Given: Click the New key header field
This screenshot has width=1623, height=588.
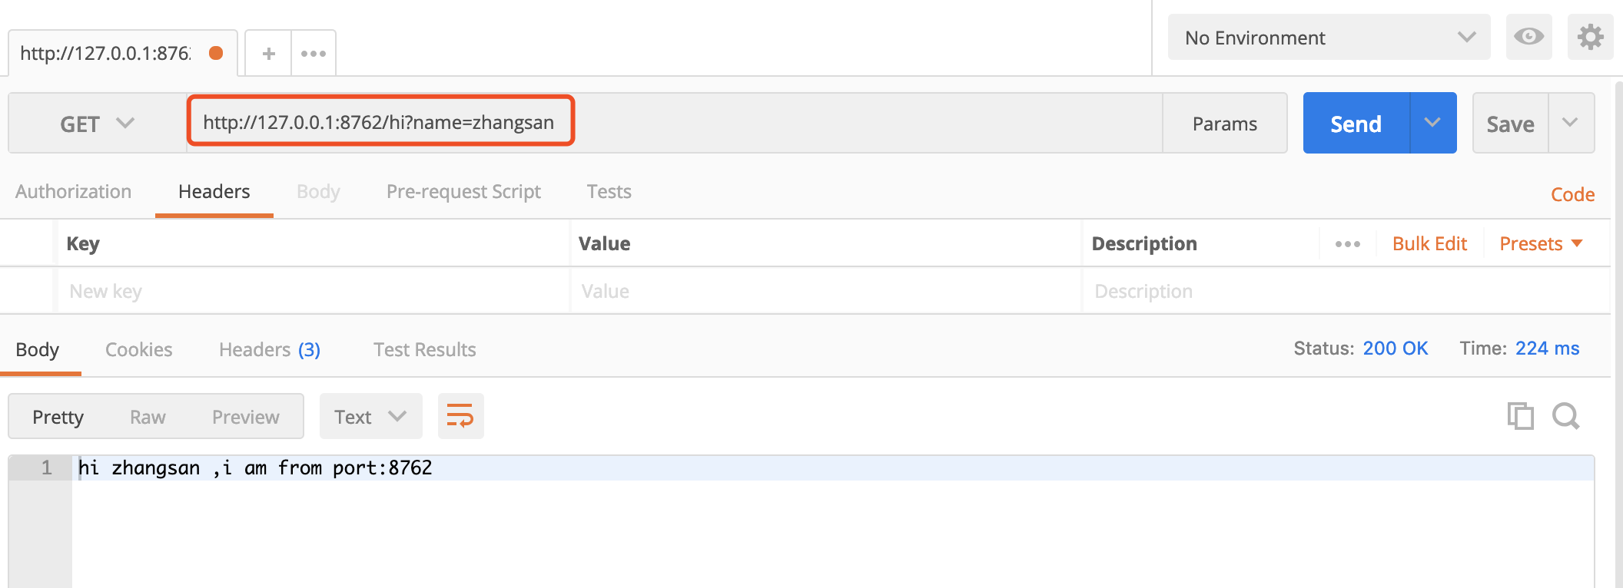Looking at the screenshot, I should tap(314, 291).
